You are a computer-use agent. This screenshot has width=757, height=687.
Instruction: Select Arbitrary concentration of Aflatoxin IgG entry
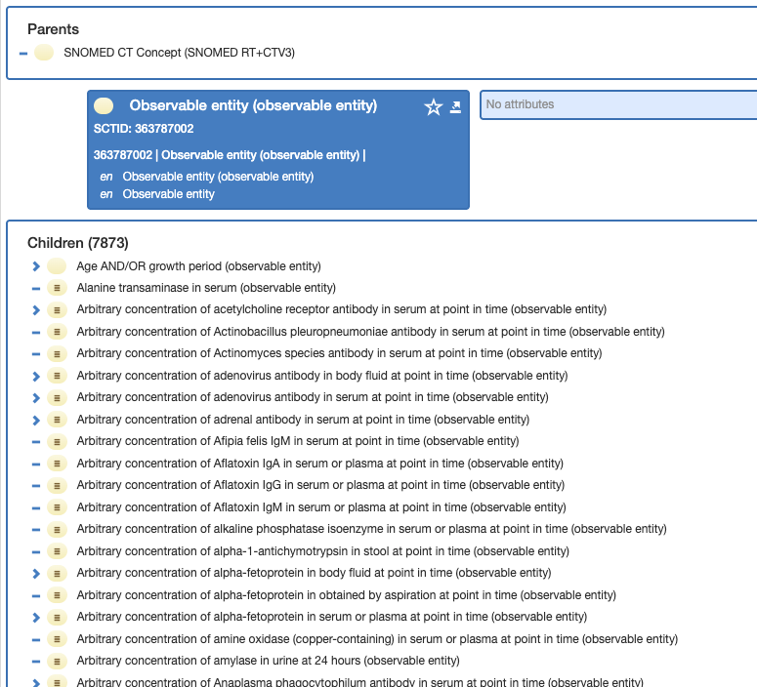[x=320, y=485]
